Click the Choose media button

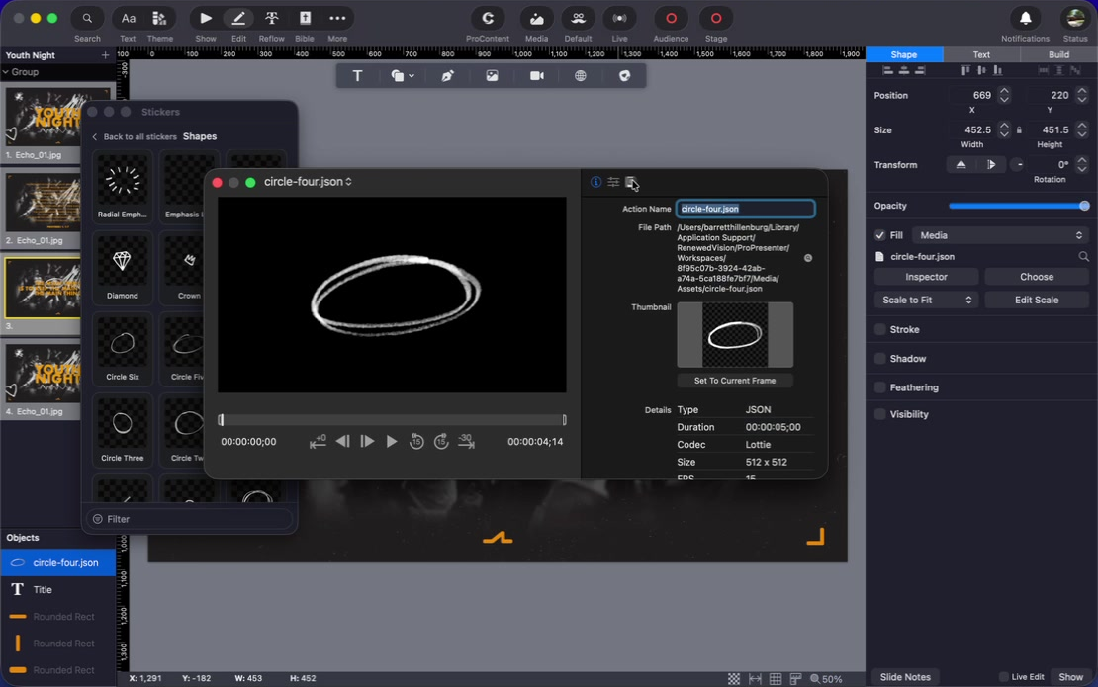click(x=1037, y=277)
